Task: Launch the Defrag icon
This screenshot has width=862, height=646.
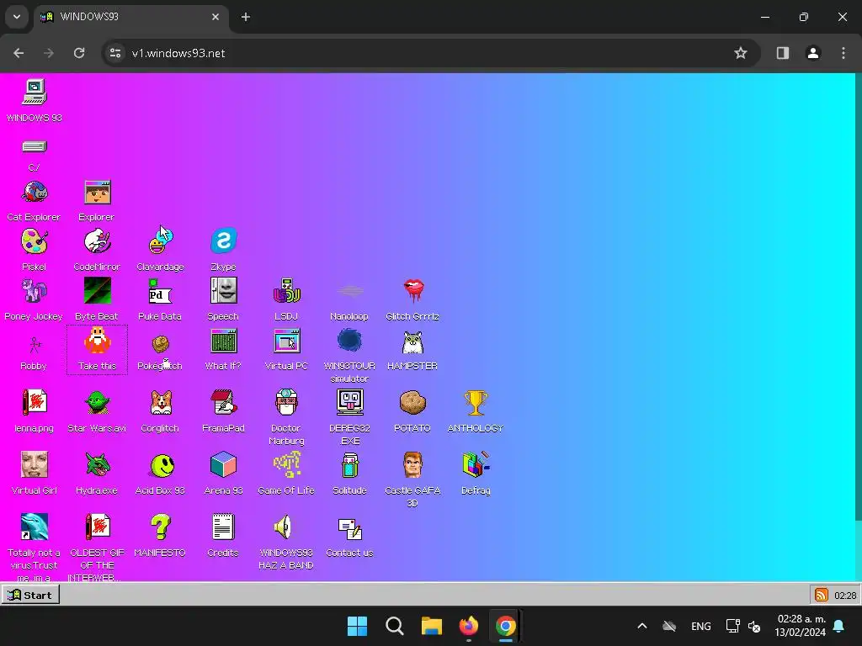Action: coord(476,464)
